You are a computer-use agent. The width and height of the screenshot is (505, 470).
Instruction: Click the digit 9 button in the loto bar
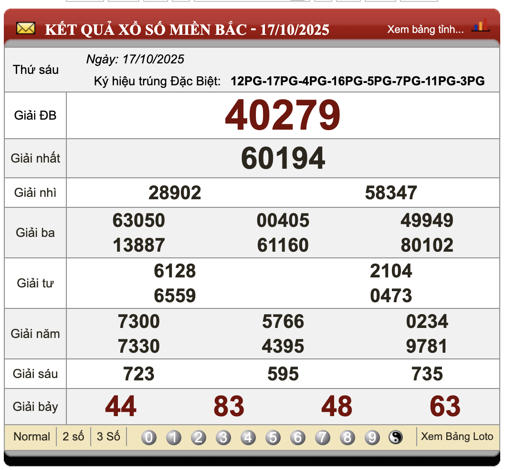coord(372,437)
